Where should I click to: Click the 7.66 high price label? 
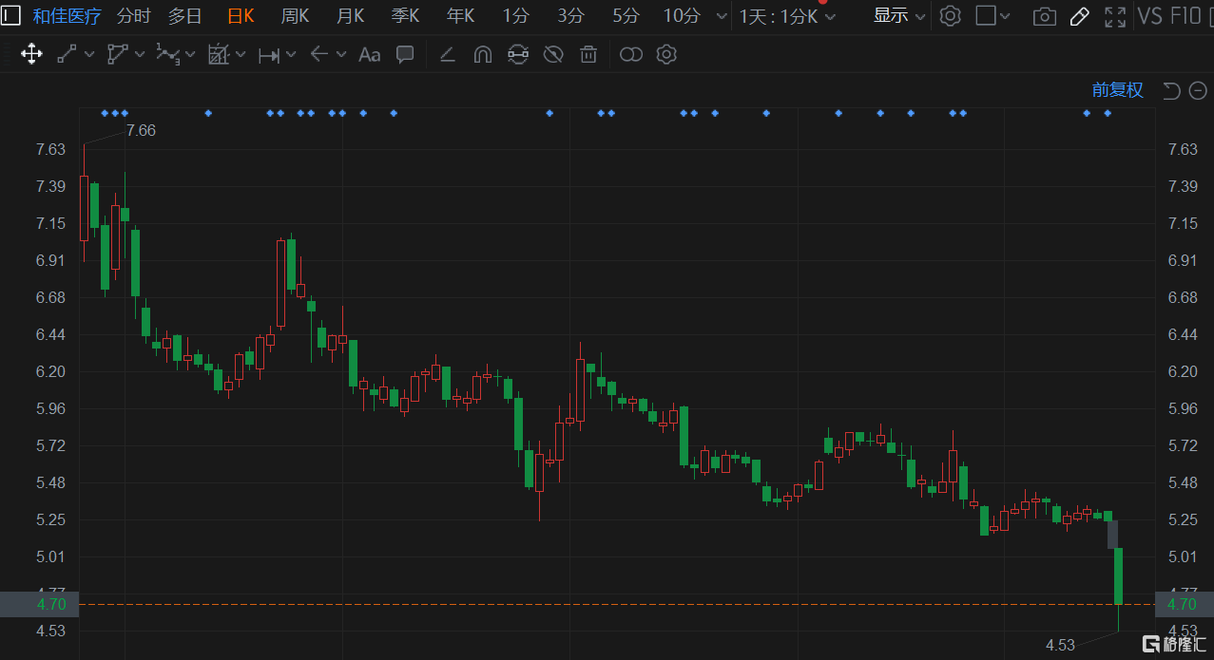141,131
